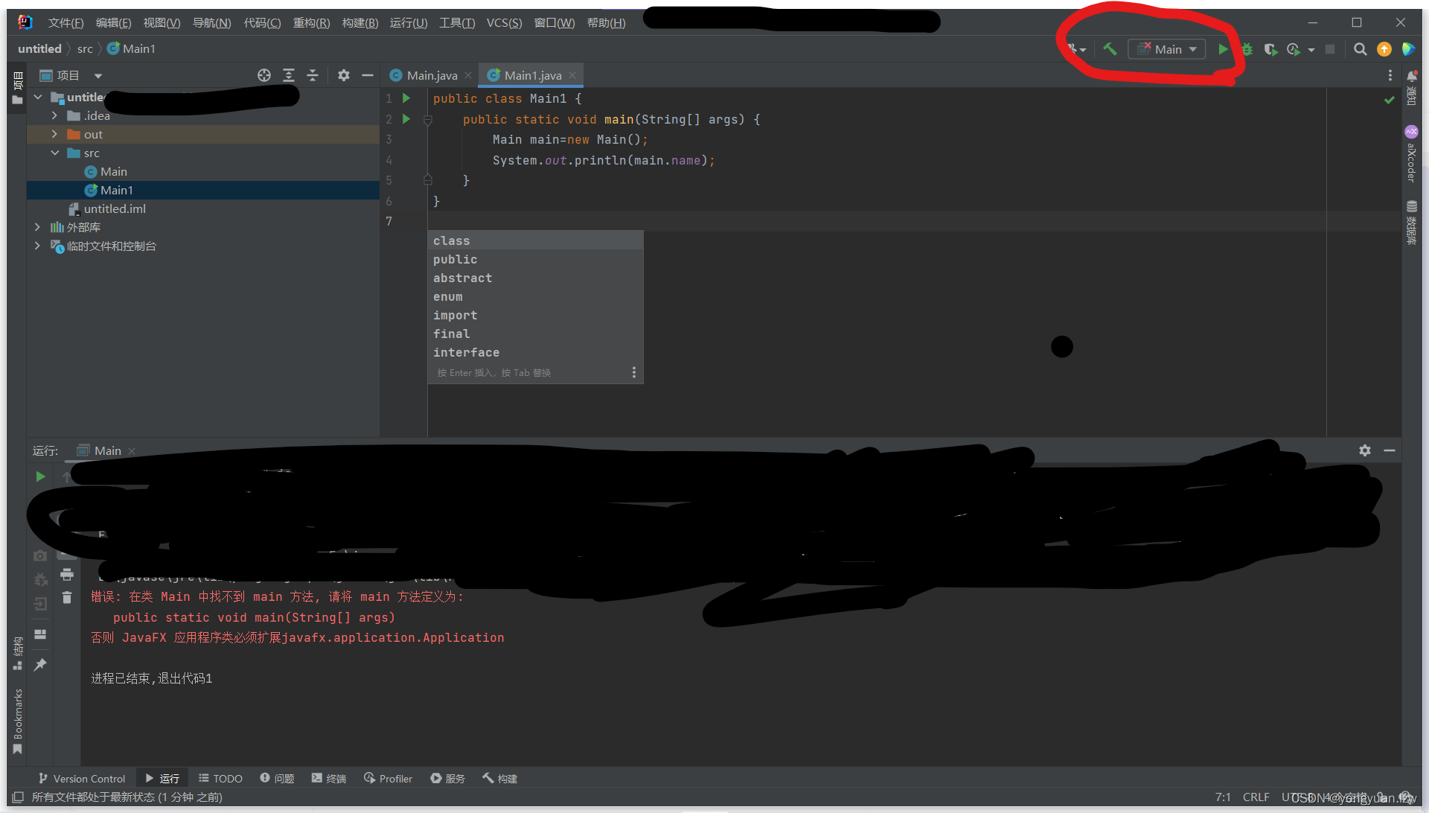
Task: Expand the out folder
Action: point(54,134)
